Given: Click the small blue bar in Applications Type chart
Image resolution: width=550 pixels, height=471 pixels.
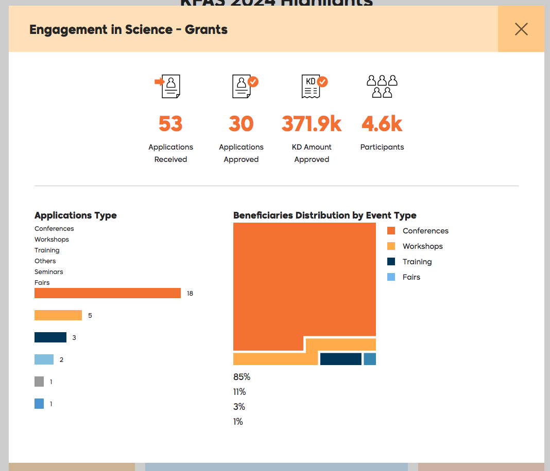Looking at the screenshot, I should click(39, 404).
